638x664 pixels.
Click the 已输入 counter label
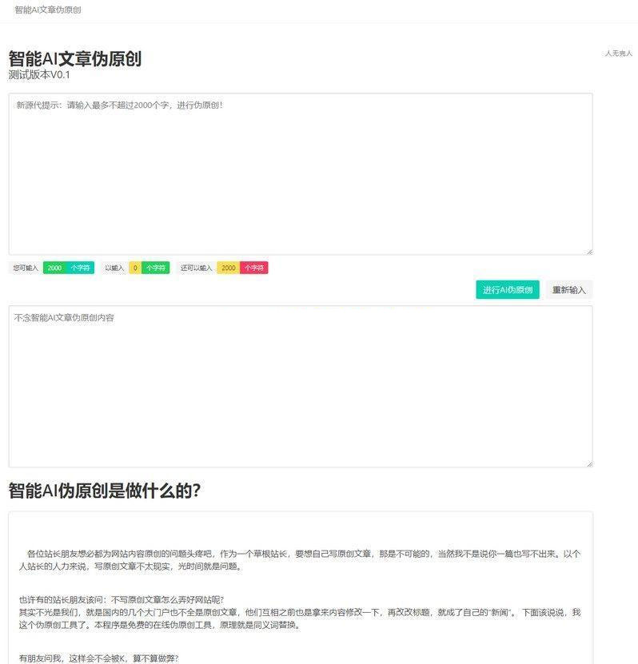114,268
